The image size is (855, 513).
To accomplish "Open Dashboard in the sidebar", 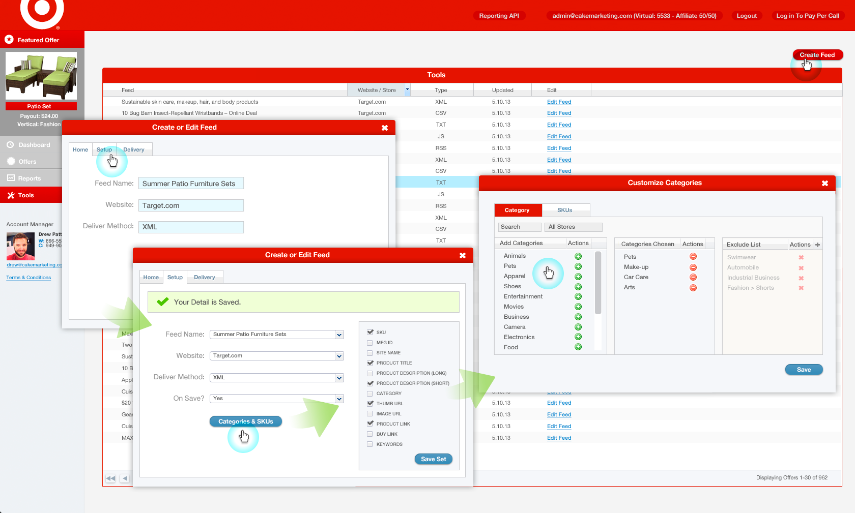I will 31,145.
